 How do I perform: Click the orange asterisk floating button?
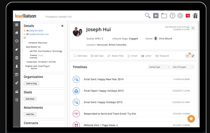coord(191,119)
